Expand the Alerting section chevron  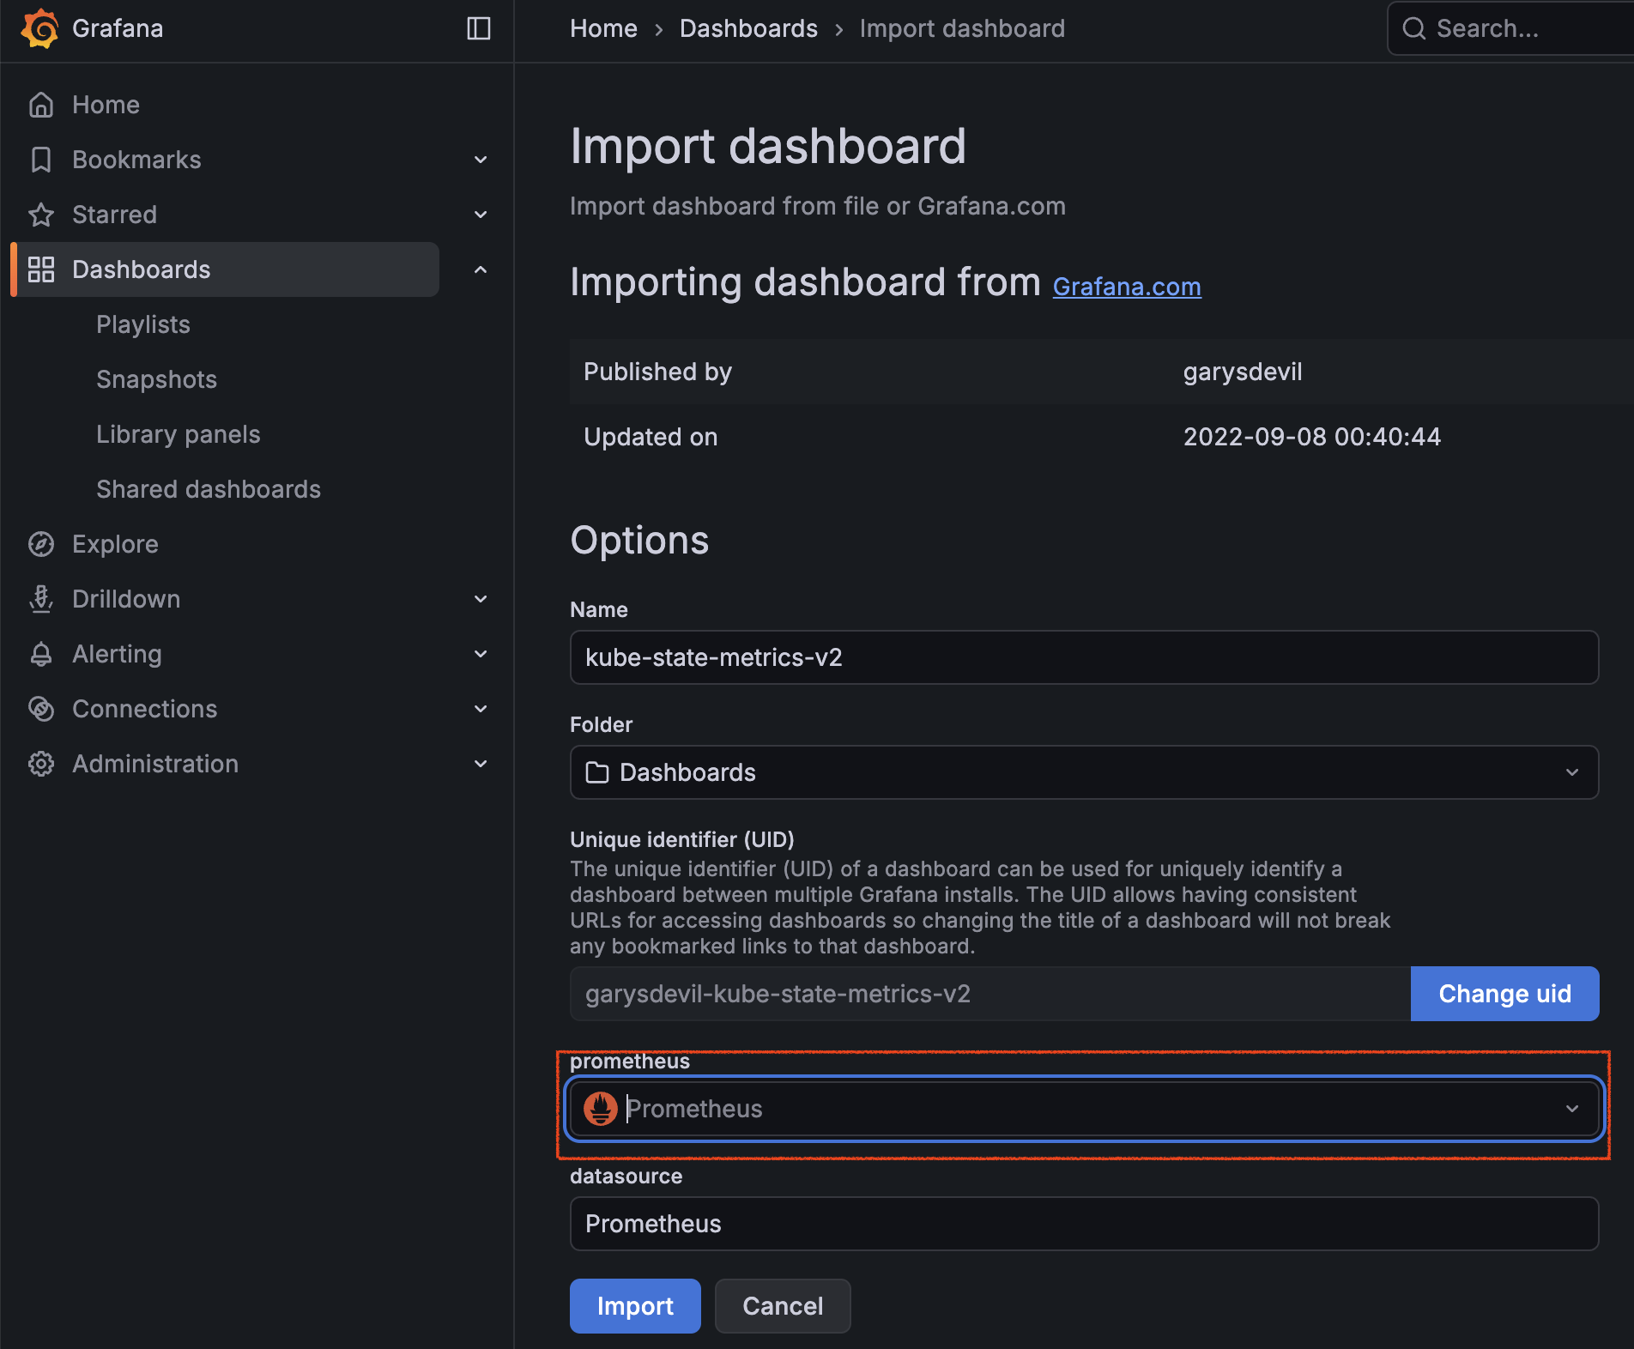point(481,654)
